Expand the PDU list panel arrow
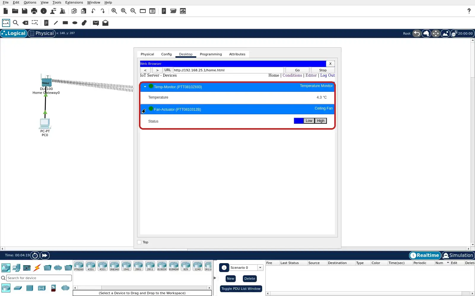 215,278
